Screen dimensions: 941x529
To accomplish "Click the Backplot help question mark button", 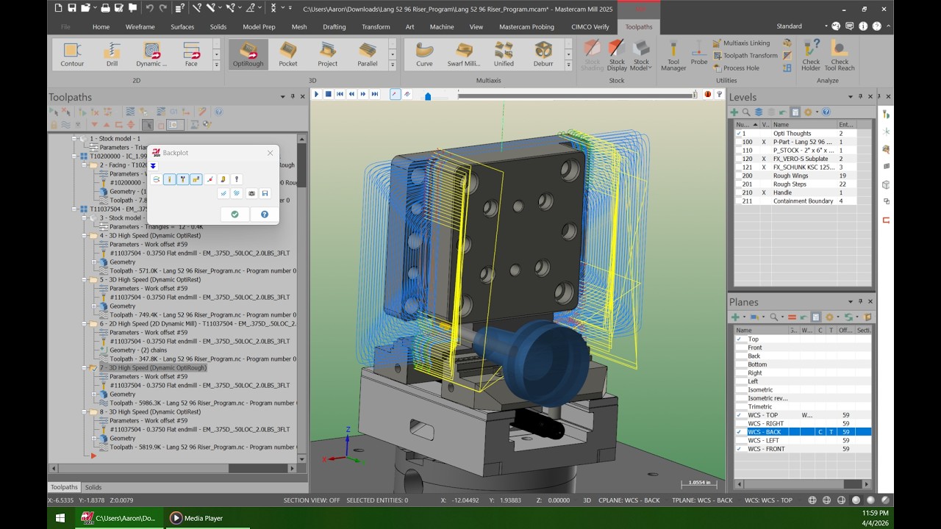I will point(265,214).
